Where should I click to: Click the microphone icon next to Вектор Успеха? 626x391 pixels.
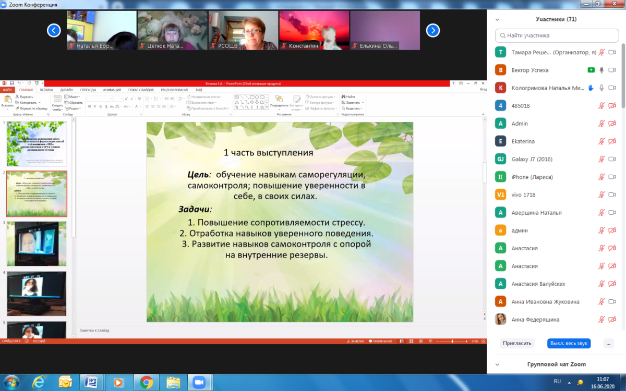601,70
